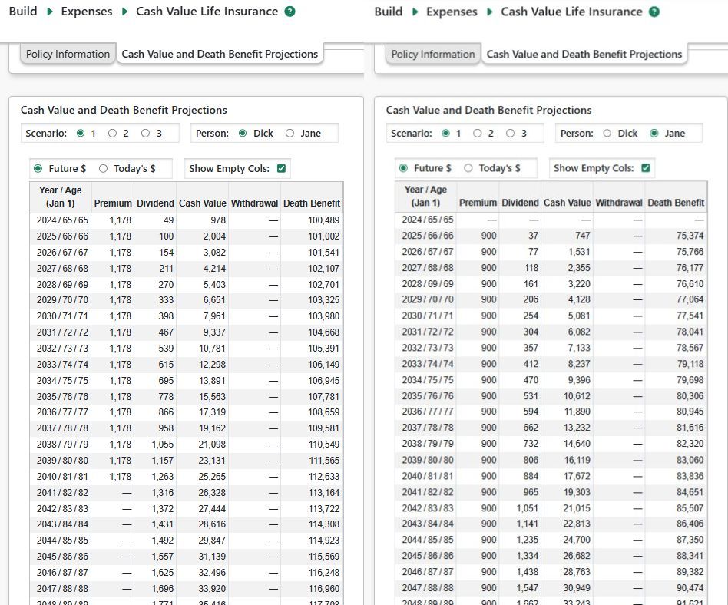Open Policy Information tab in left panel

[68, 55]
